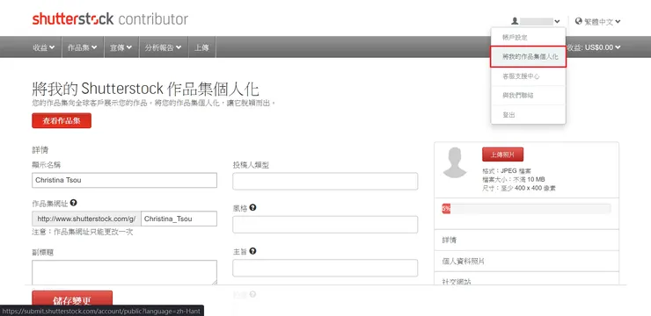651x316 pixels.
Task: Click help icon next to 作品集網址
Action: [x=74, y=203]
